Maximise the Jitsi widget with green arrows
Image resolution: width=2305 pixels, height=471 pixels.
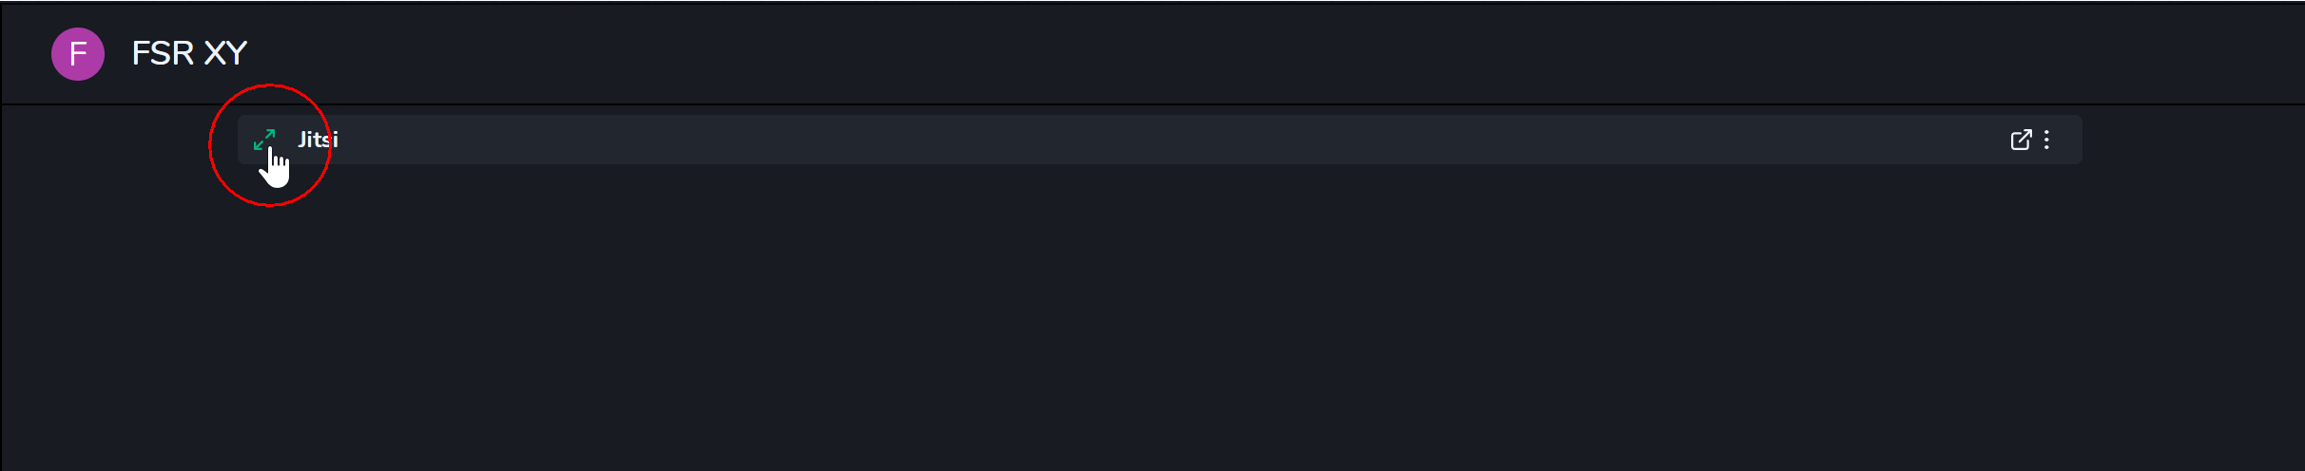click(264, 140)
